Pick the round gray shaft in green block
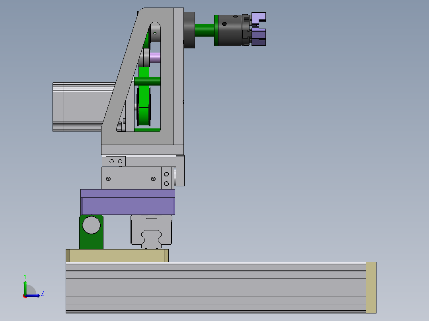429x321 pixels. 92,225
